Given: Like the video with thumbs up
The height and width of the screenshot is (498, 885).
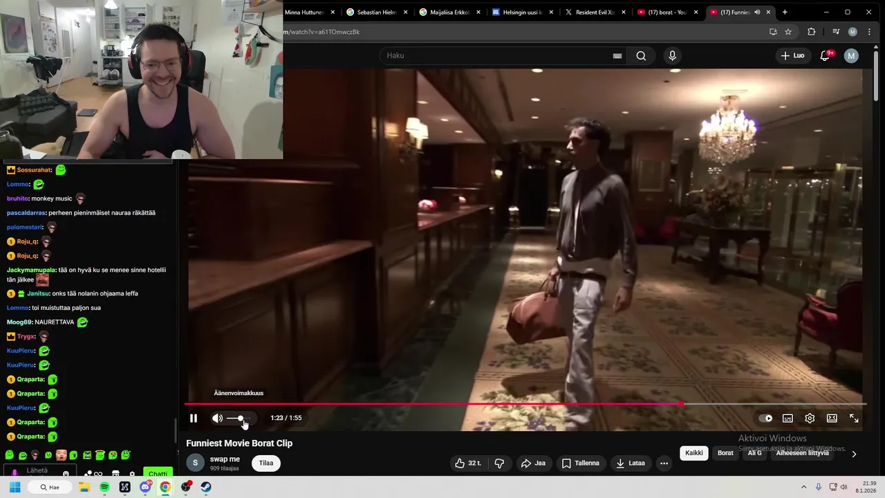Looking at the screenshot, I should tap(468, 463).
